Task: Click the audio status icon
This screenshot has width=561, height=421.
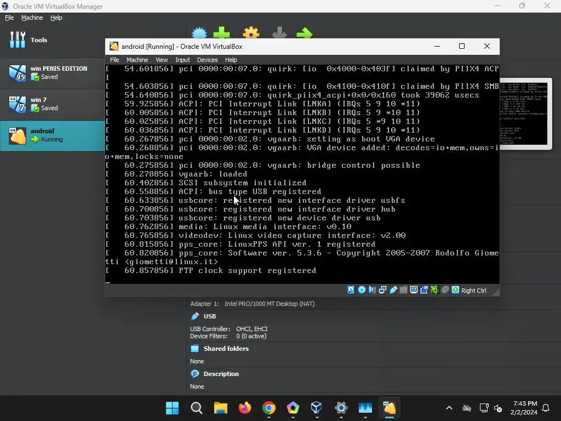Action: [373, 290]
